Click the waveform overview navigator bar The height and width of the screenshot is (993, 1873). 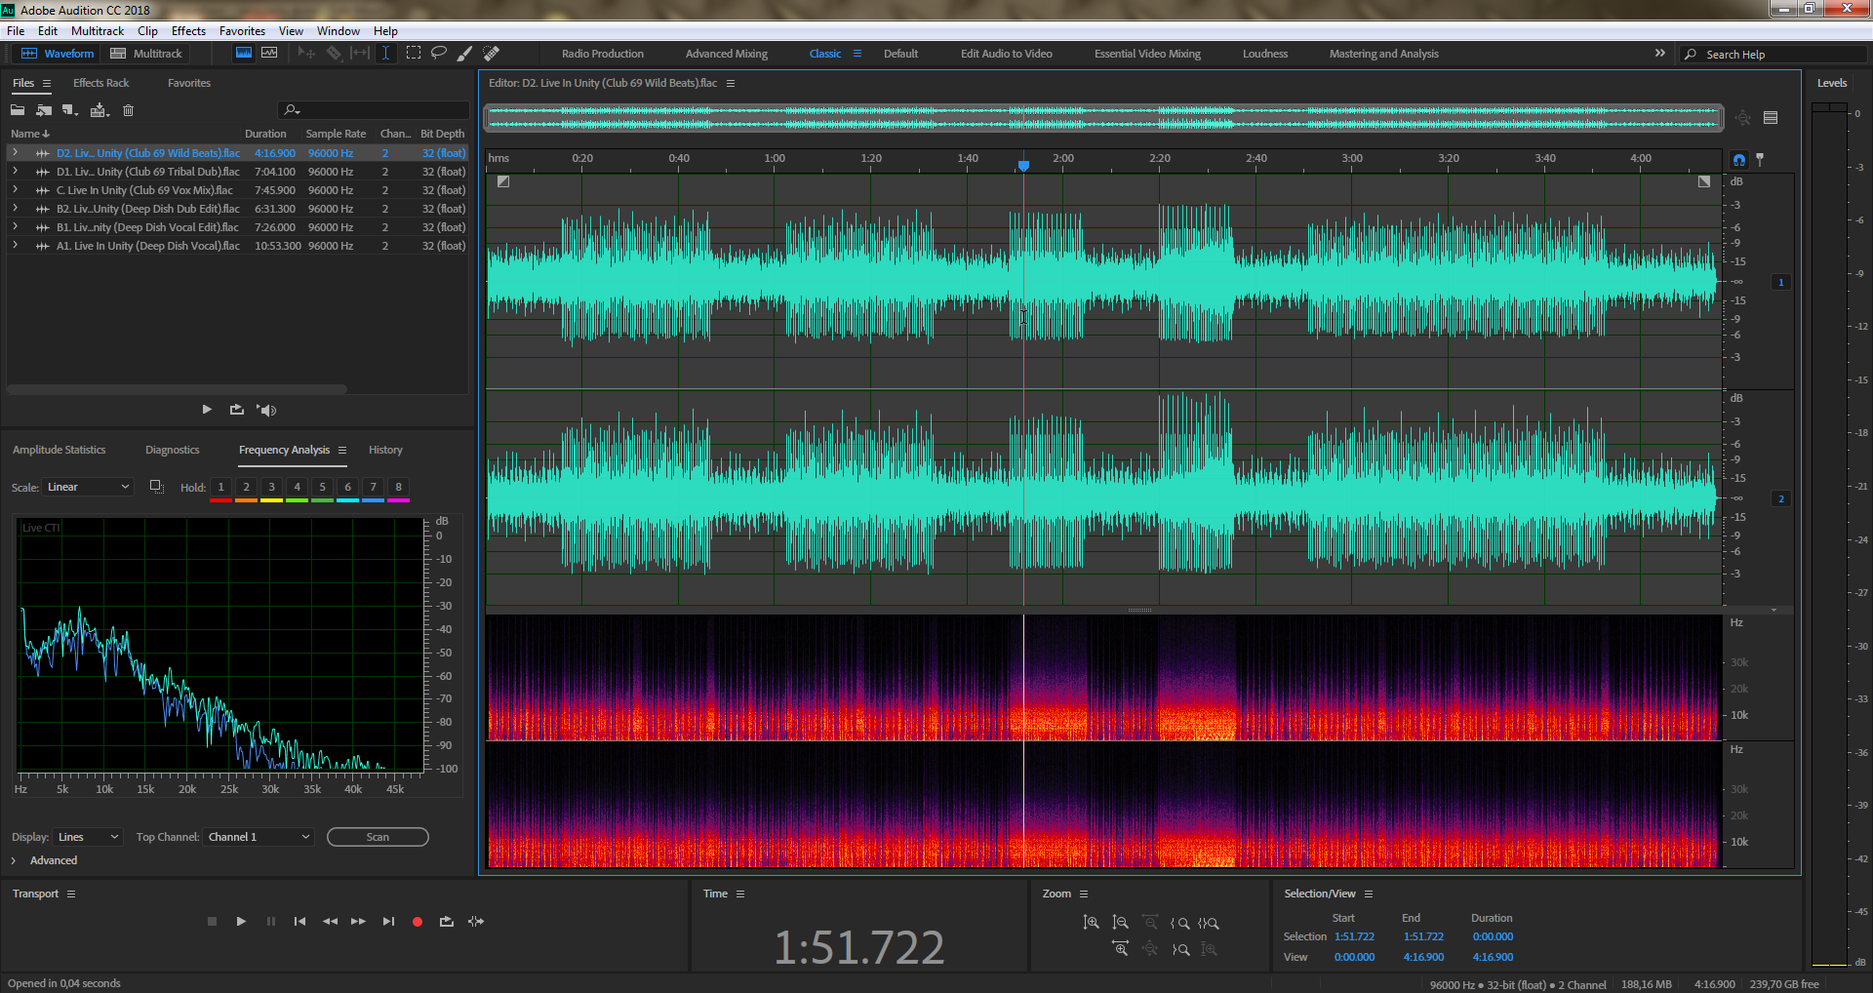click(x=1103, y=118)
